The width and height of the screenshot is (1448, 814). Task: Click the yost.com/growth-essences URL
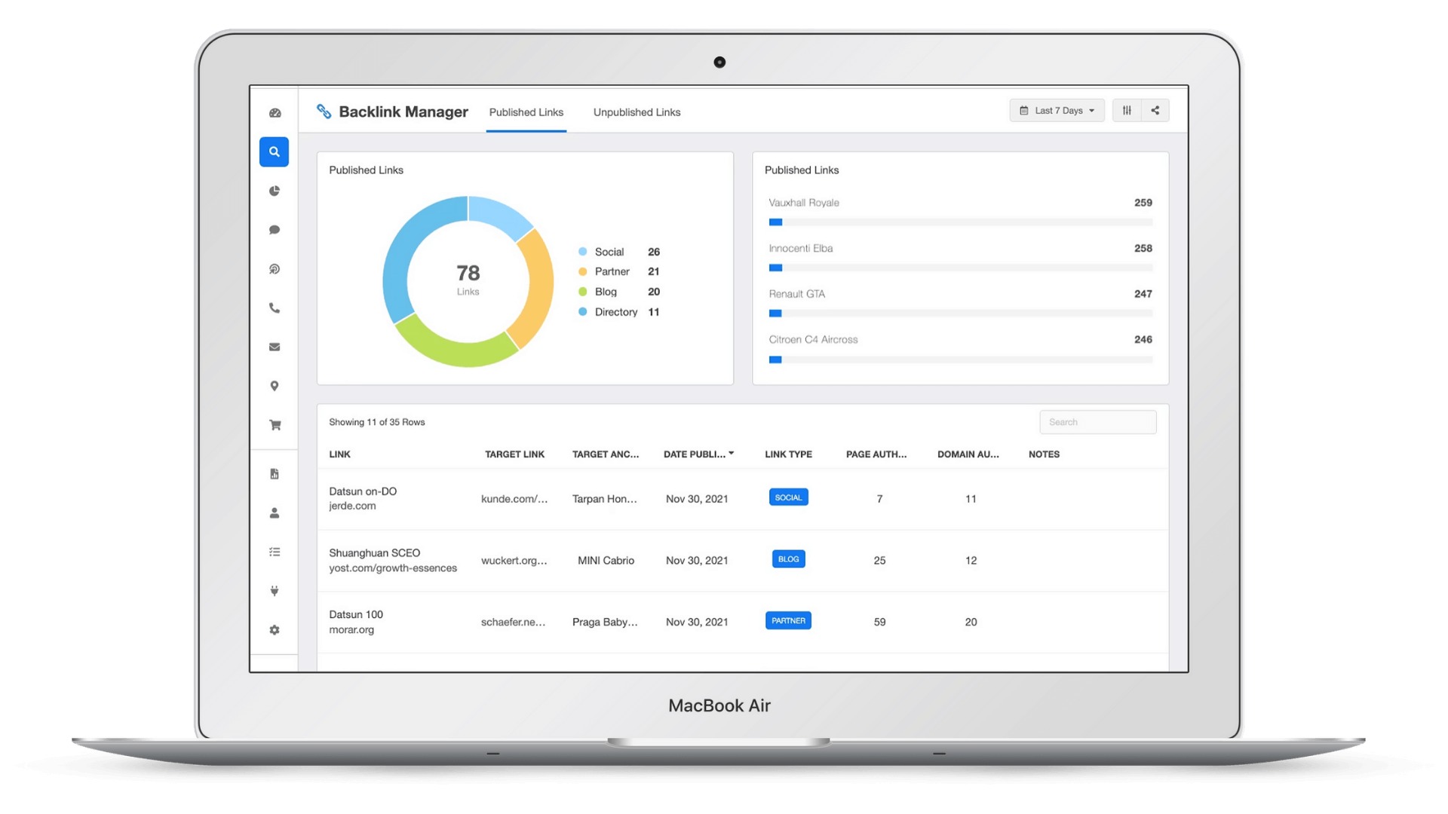coord(393,568)
